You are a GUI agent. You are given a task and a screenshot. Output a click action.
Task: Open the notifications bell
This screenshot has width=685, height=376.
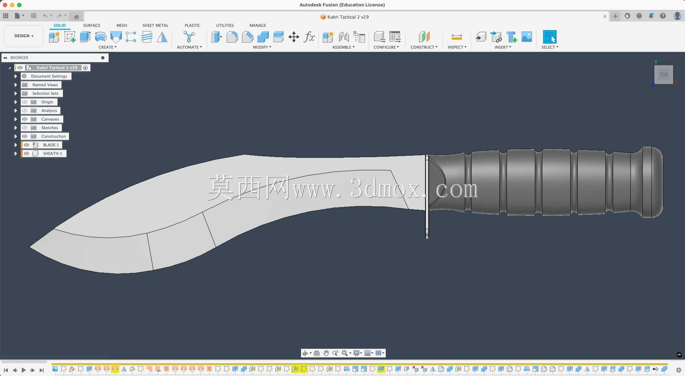[651, 16]
